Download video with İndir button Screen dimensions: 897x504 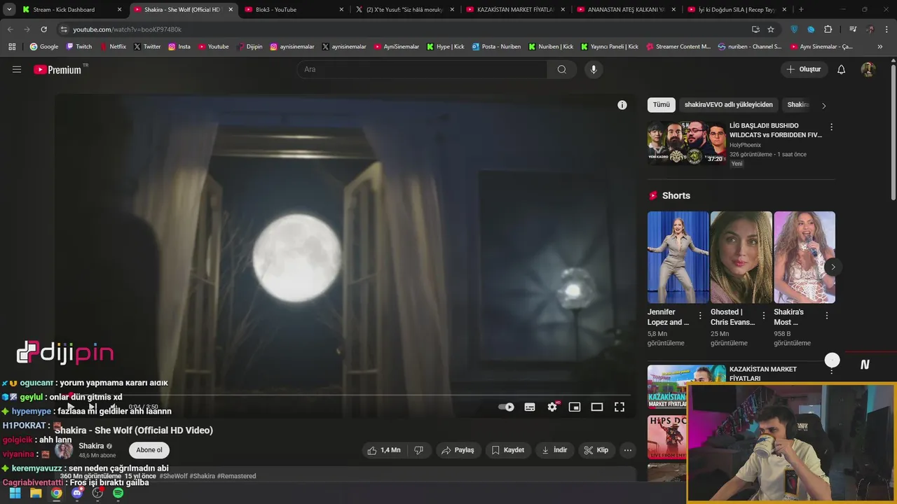554,450
